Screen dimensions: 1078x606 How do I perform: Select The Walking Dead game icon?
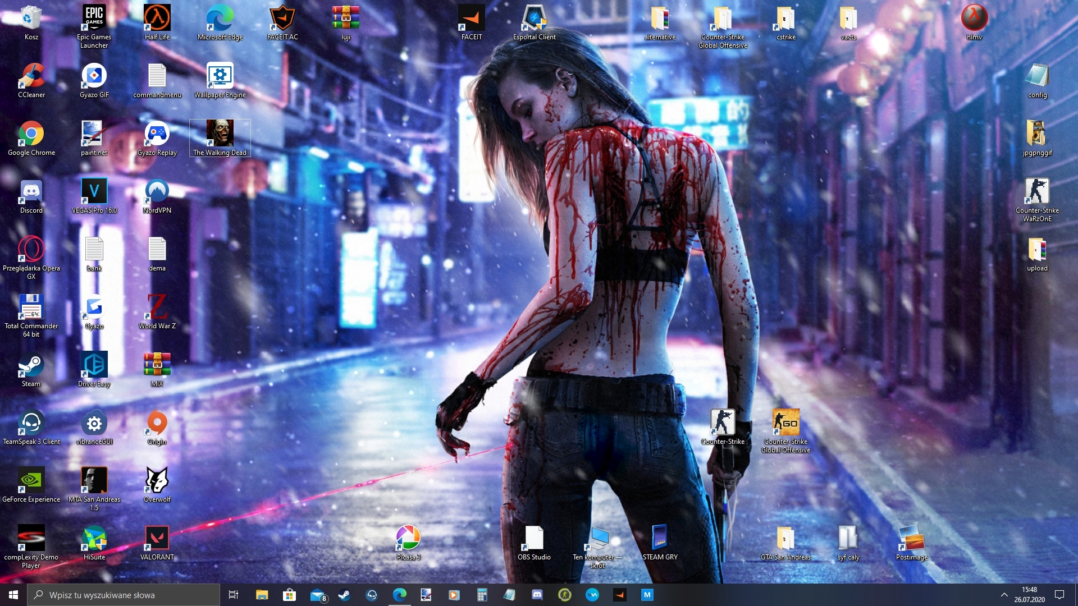click(220, 139)
